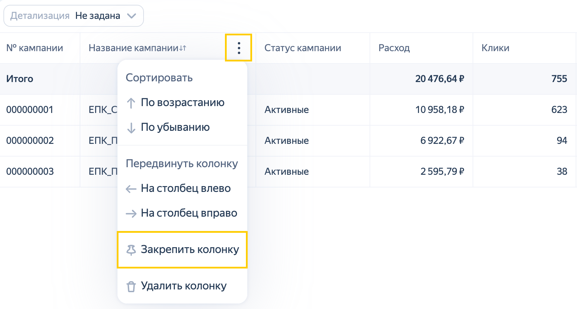Open the three-dot column menu
The height and width of the screenshot is (309, 577).
[x=239, y=48]
